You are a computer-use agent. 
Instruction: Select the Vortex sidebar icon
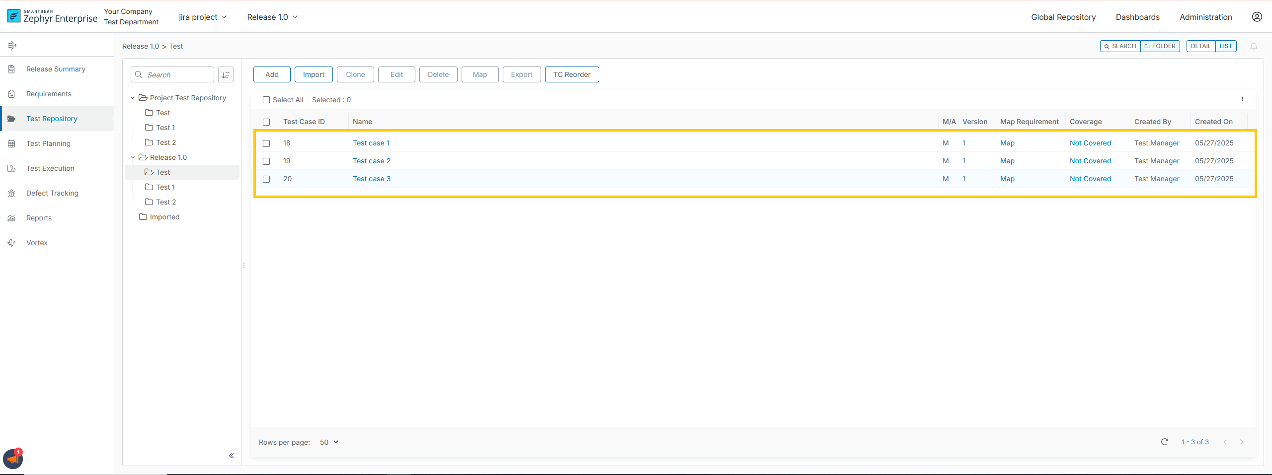pyautogui.click(x=11, y=242)
